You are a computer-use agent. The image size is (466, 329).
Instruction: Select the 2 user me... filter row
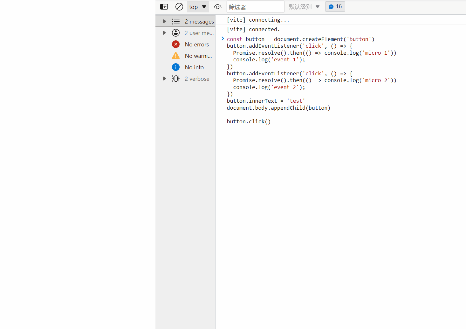point(185,33)
